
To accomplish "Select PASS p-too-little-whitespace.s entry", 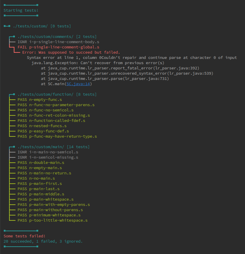I will point(52,220).
